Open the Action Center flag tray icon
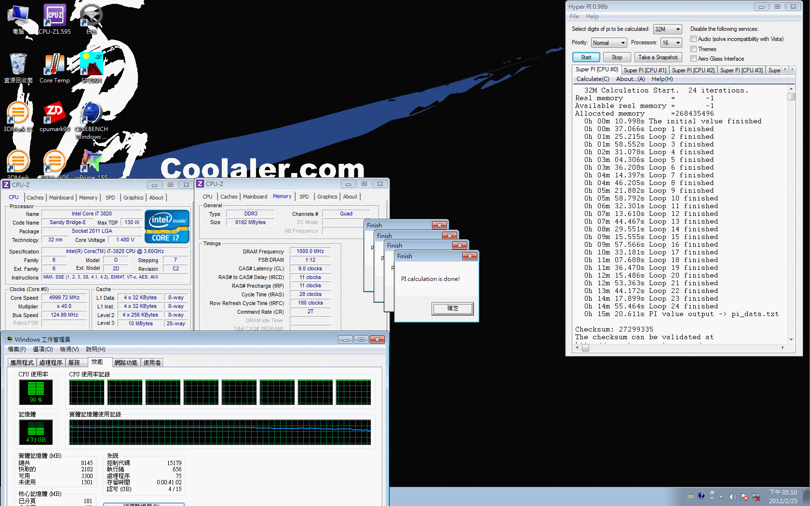 pos(744,497)
